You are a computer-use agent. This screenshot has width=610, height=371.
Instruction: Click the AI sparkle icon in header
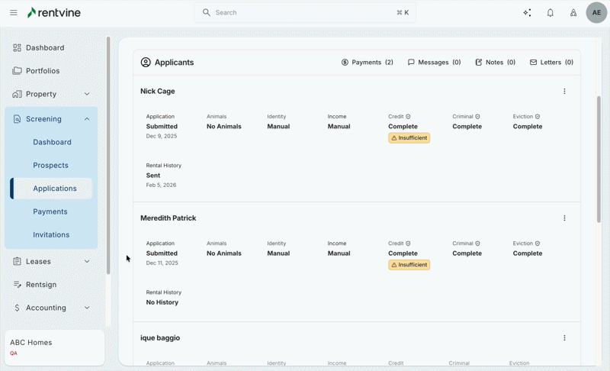click(x=527, y=13)
